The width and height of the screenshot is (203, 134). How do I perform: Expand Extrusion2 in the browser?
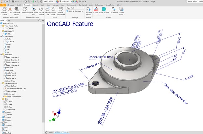click(x=1, y=117)
